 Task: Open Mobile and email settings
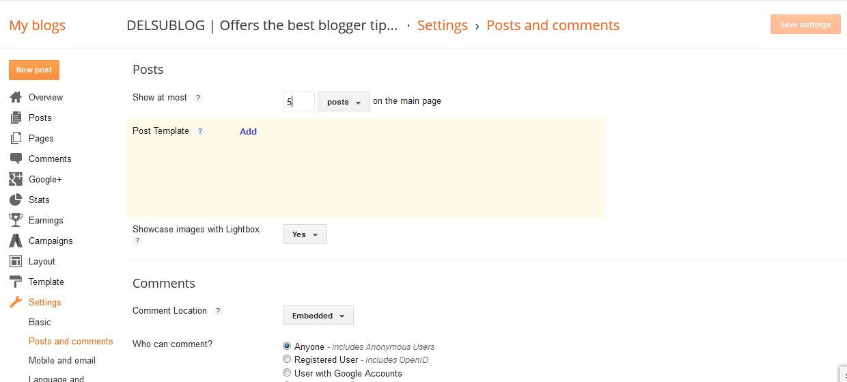(61, 360)
